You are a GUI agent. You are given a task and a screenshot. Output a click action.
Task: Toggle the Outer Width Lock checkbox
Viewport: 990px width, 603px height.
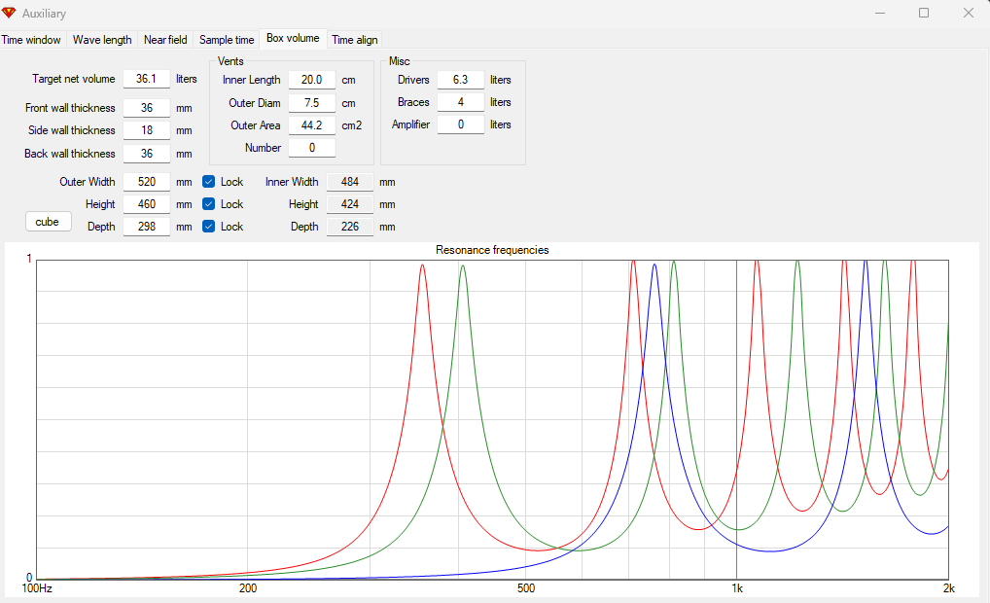pos(208,182)
